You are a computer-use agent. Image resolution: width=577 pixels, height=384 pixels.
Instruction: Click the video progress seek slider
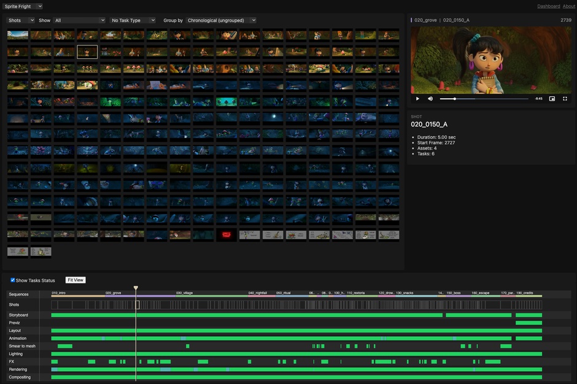(x=484, y=99)
